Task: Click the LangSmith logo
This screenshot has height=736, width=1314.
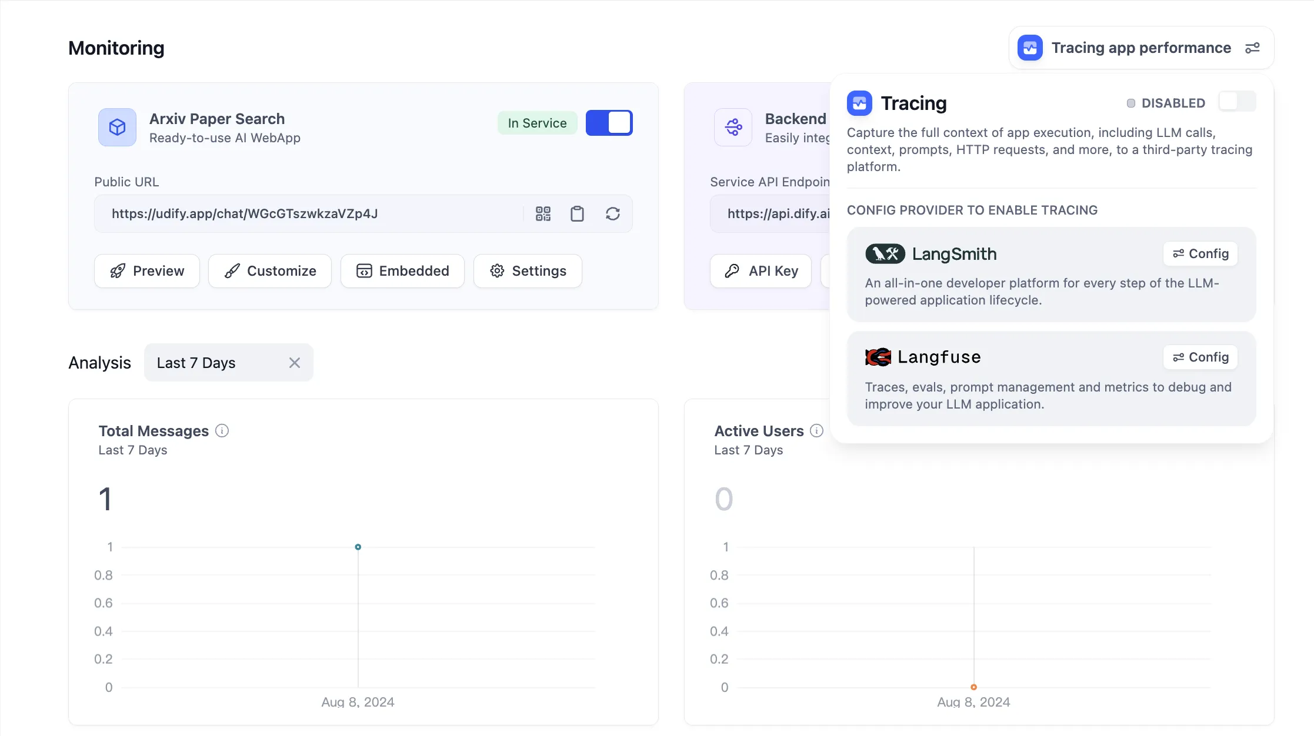Action: [885, 254]
